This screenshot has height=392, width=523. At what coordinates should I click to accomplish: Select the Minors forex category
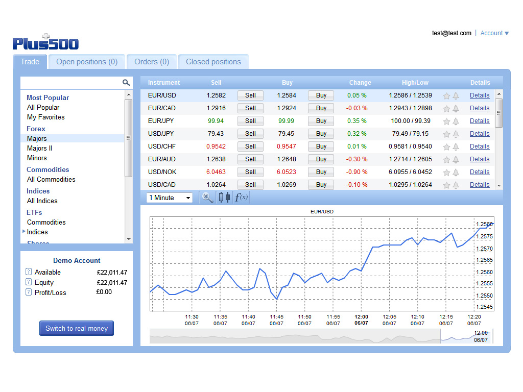[37, 158]
